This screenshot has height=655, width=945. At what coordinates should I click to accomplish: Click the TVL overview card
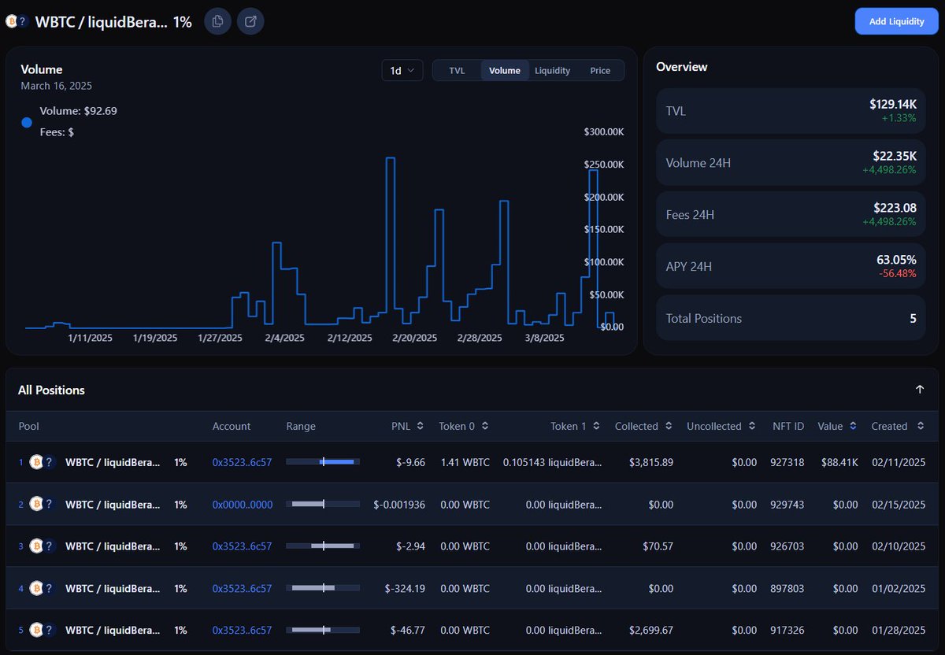point(791,111)
